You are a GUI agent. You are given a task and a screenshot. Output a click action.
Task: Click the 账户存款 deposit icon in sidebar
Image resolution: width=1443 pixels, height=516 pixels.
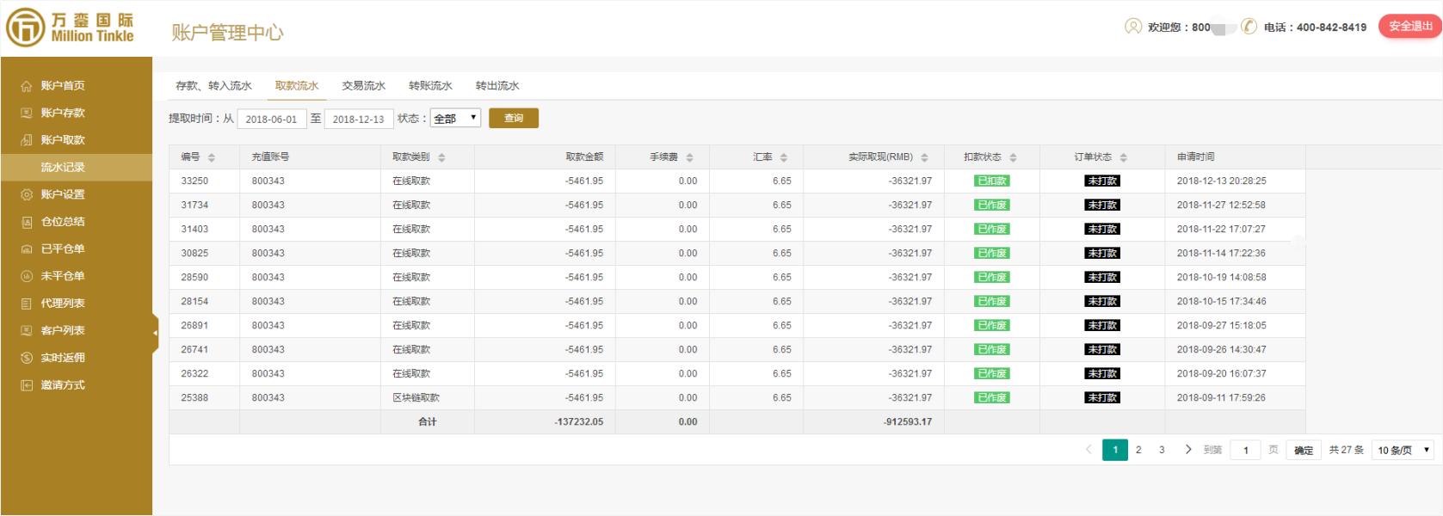27,114
